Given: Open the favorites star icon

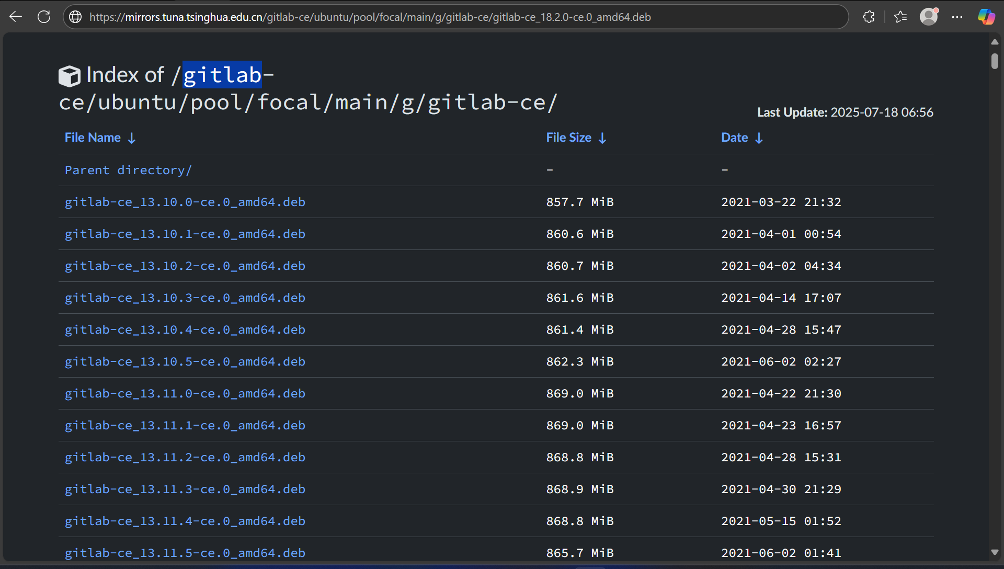Looking at the screenshot, I should (900, 17).
